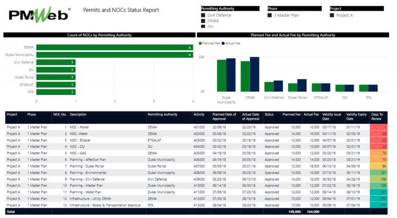Click ETISALAT planned fee column
397x218 pixels.
click(x=316, y=88)
